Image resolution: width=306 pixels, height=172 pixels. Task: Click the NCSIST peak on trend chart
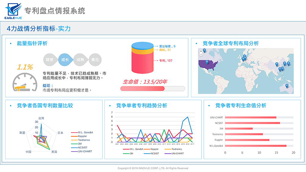point(188,117)
